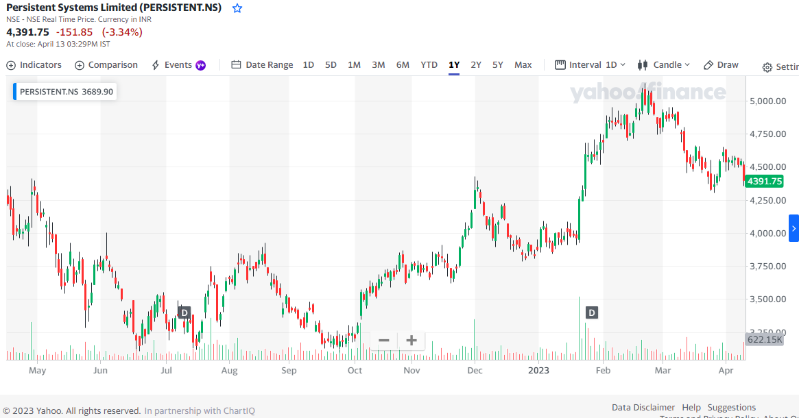
Task: Click the Events lightning bolt icon
Action: [x=156, y=65]
